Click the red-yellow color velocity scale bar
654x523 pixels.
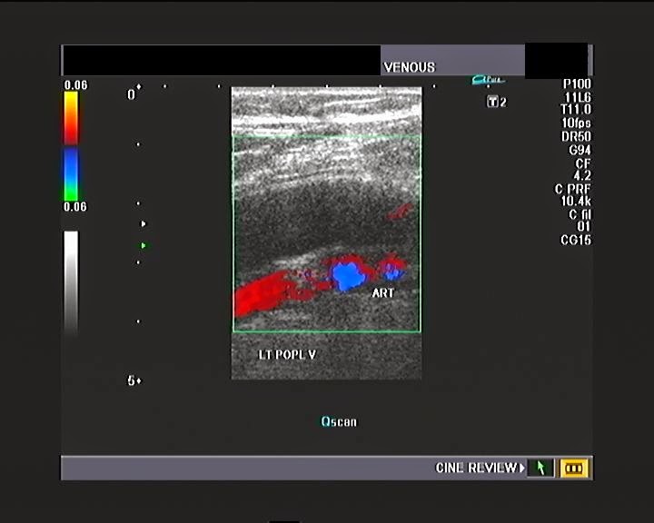[71, 118]
